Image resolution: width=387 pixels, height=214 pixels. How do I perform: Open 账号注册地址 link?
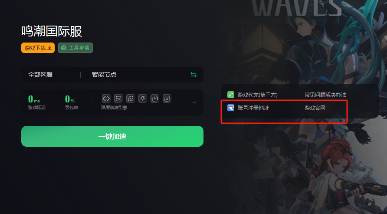(253, 108)
